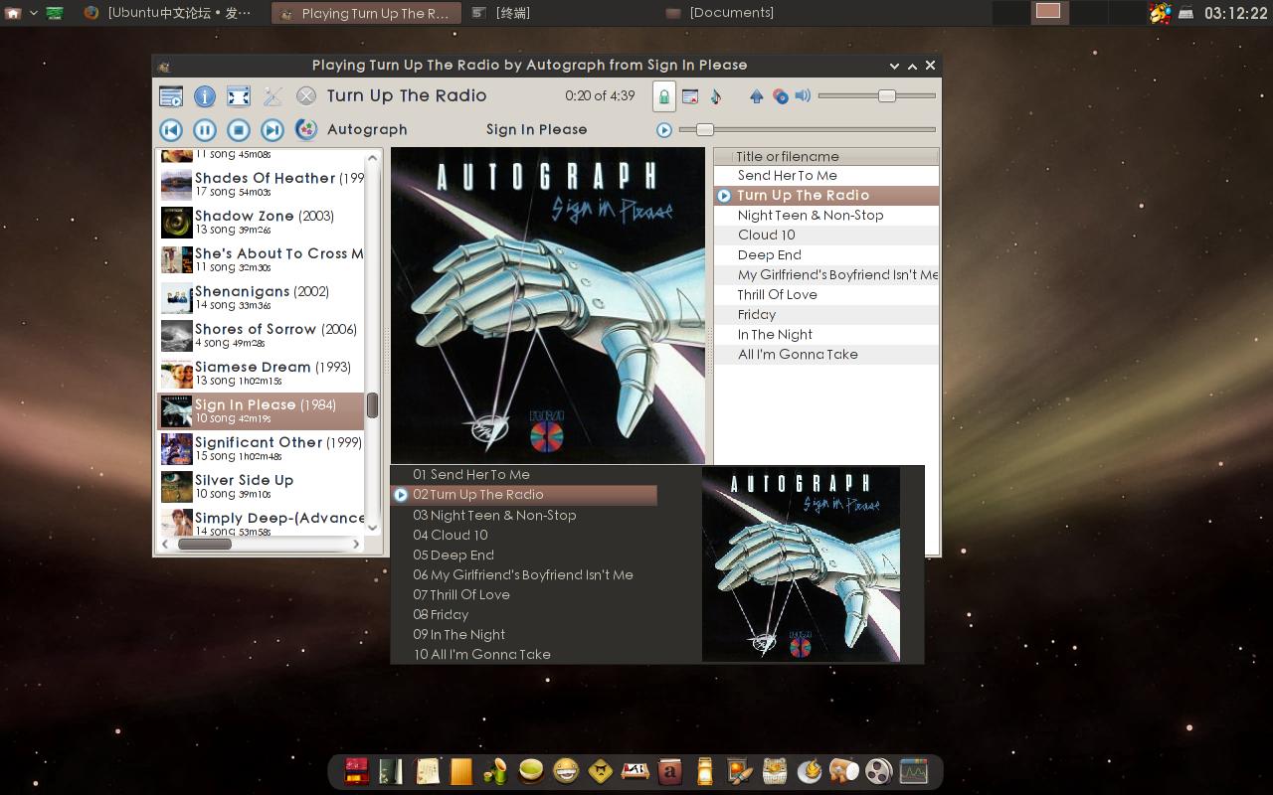The height and width of the screenshot is (795, 1273).
Task: Select 'Thrill Of Love' in song list
Action: tap(826, 295)
